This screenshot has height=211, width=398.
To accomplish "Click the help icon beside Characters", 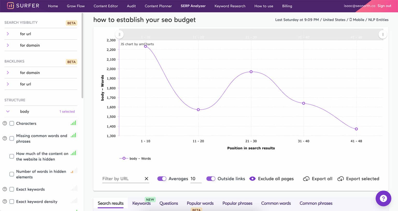I will pyautogui.click(x=5, y=123).
